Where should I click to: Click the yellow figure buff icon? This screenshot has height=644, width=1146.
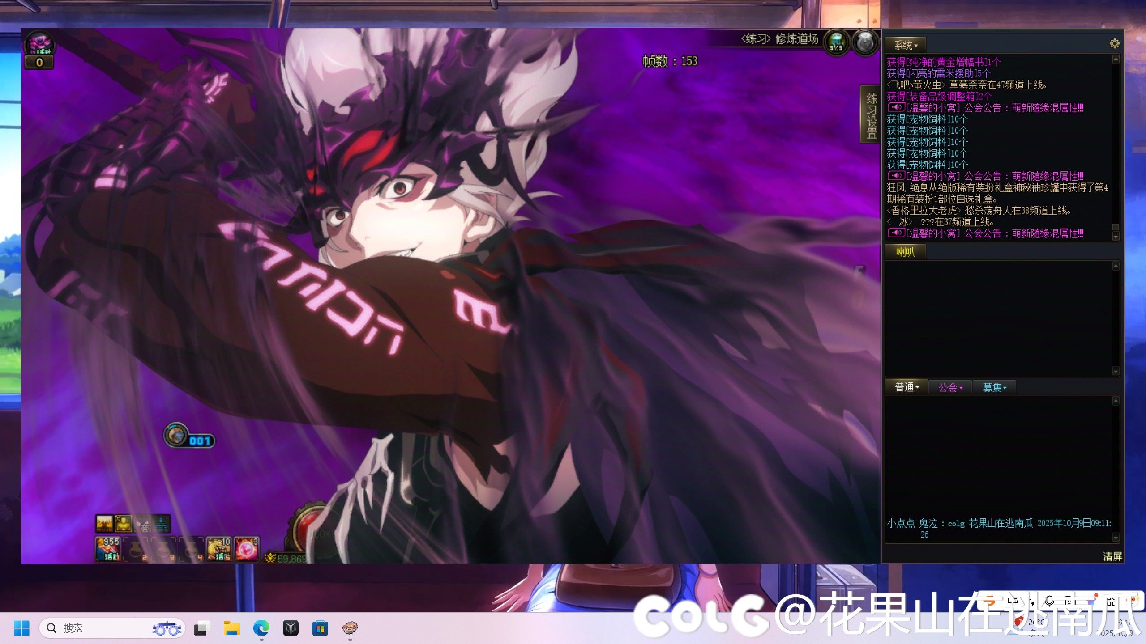124,524
